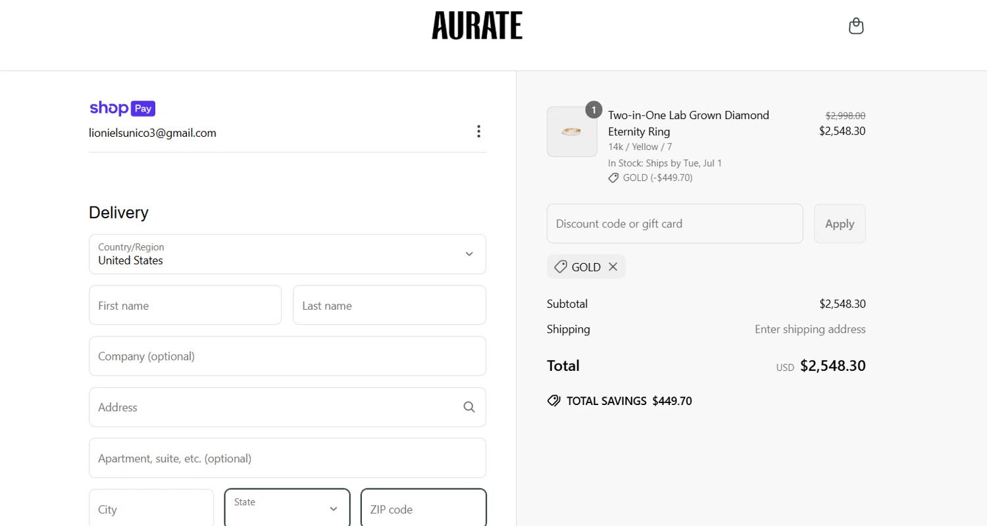Click the Enter shipping address text
Image resolution: width=987 pixels, height=526 pixels.
(810, 329)
